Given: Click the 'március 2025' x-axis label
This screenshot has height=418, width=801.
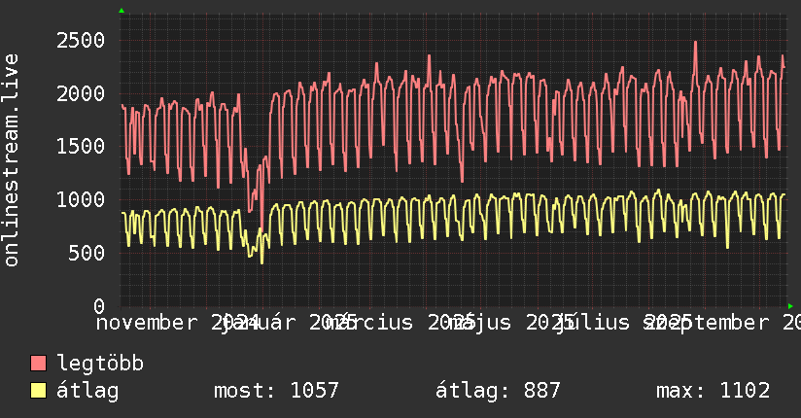Looking at the screenshot, I should coord(400,323).
